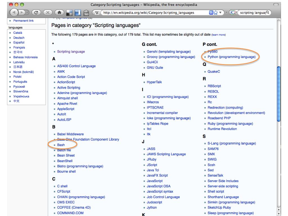The image size is (288, 216).
Task: Switch to the Français language version
Action: point(19,47)
